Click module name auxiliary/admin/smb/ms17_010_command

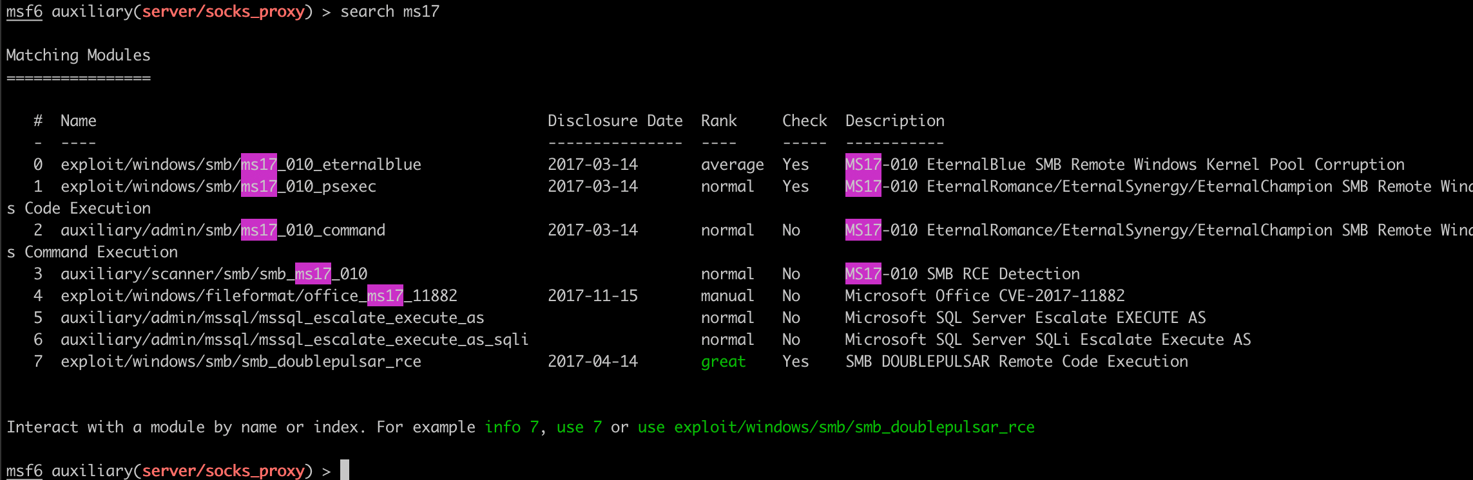point(223,230)
